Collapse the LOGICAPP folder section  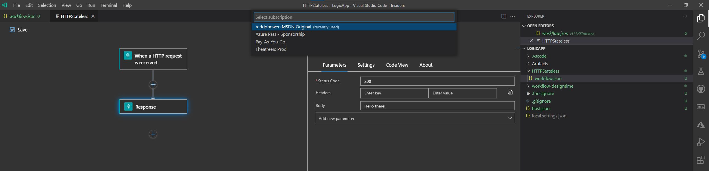pos(524,48)
